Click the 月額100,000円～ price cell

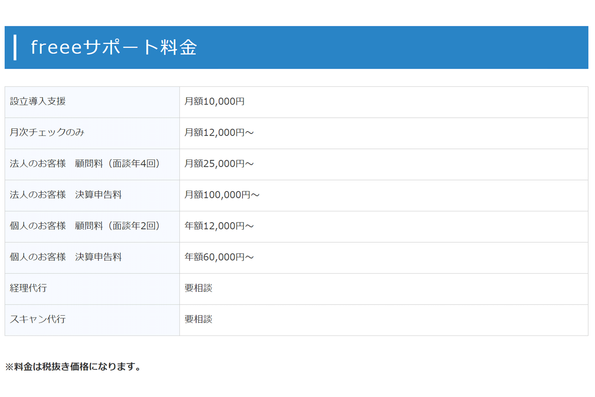click(x=222, y=195)
